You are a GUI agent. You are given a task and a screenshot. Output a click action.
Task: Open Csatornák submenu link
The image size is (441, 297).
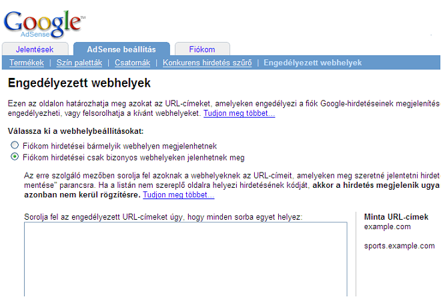[x=133, y=63]
